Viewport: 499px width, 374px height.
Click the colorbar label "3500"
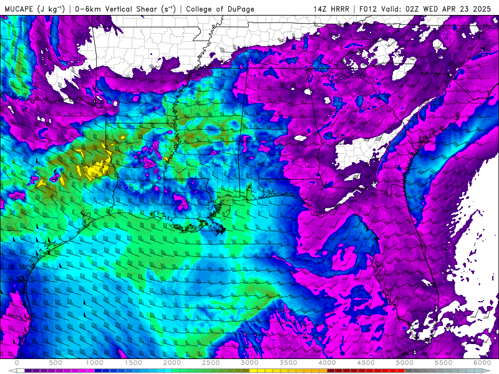point(289,363)
